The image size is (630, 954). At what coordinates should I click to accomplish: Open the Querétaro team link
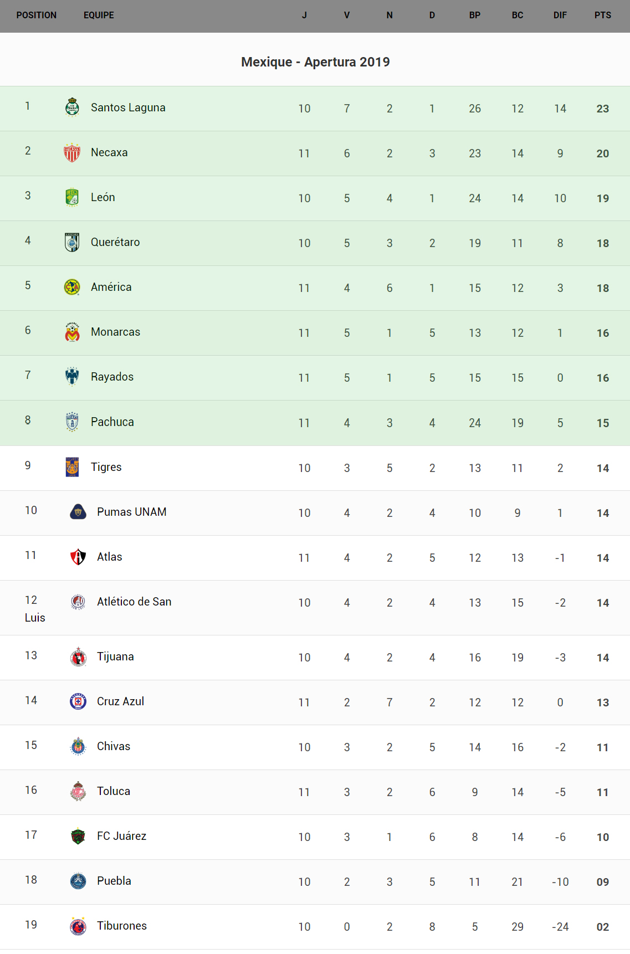(x=115, y=242)
